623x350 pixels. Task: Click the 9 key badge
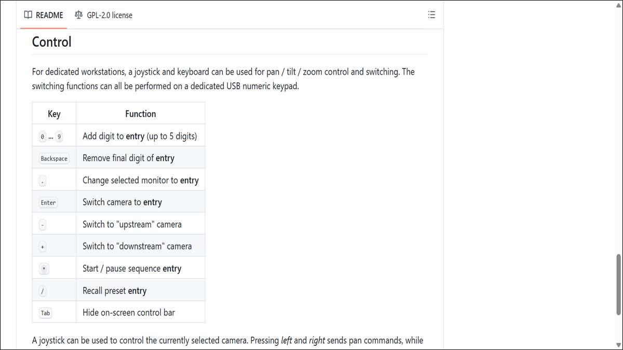pos(59,137)
